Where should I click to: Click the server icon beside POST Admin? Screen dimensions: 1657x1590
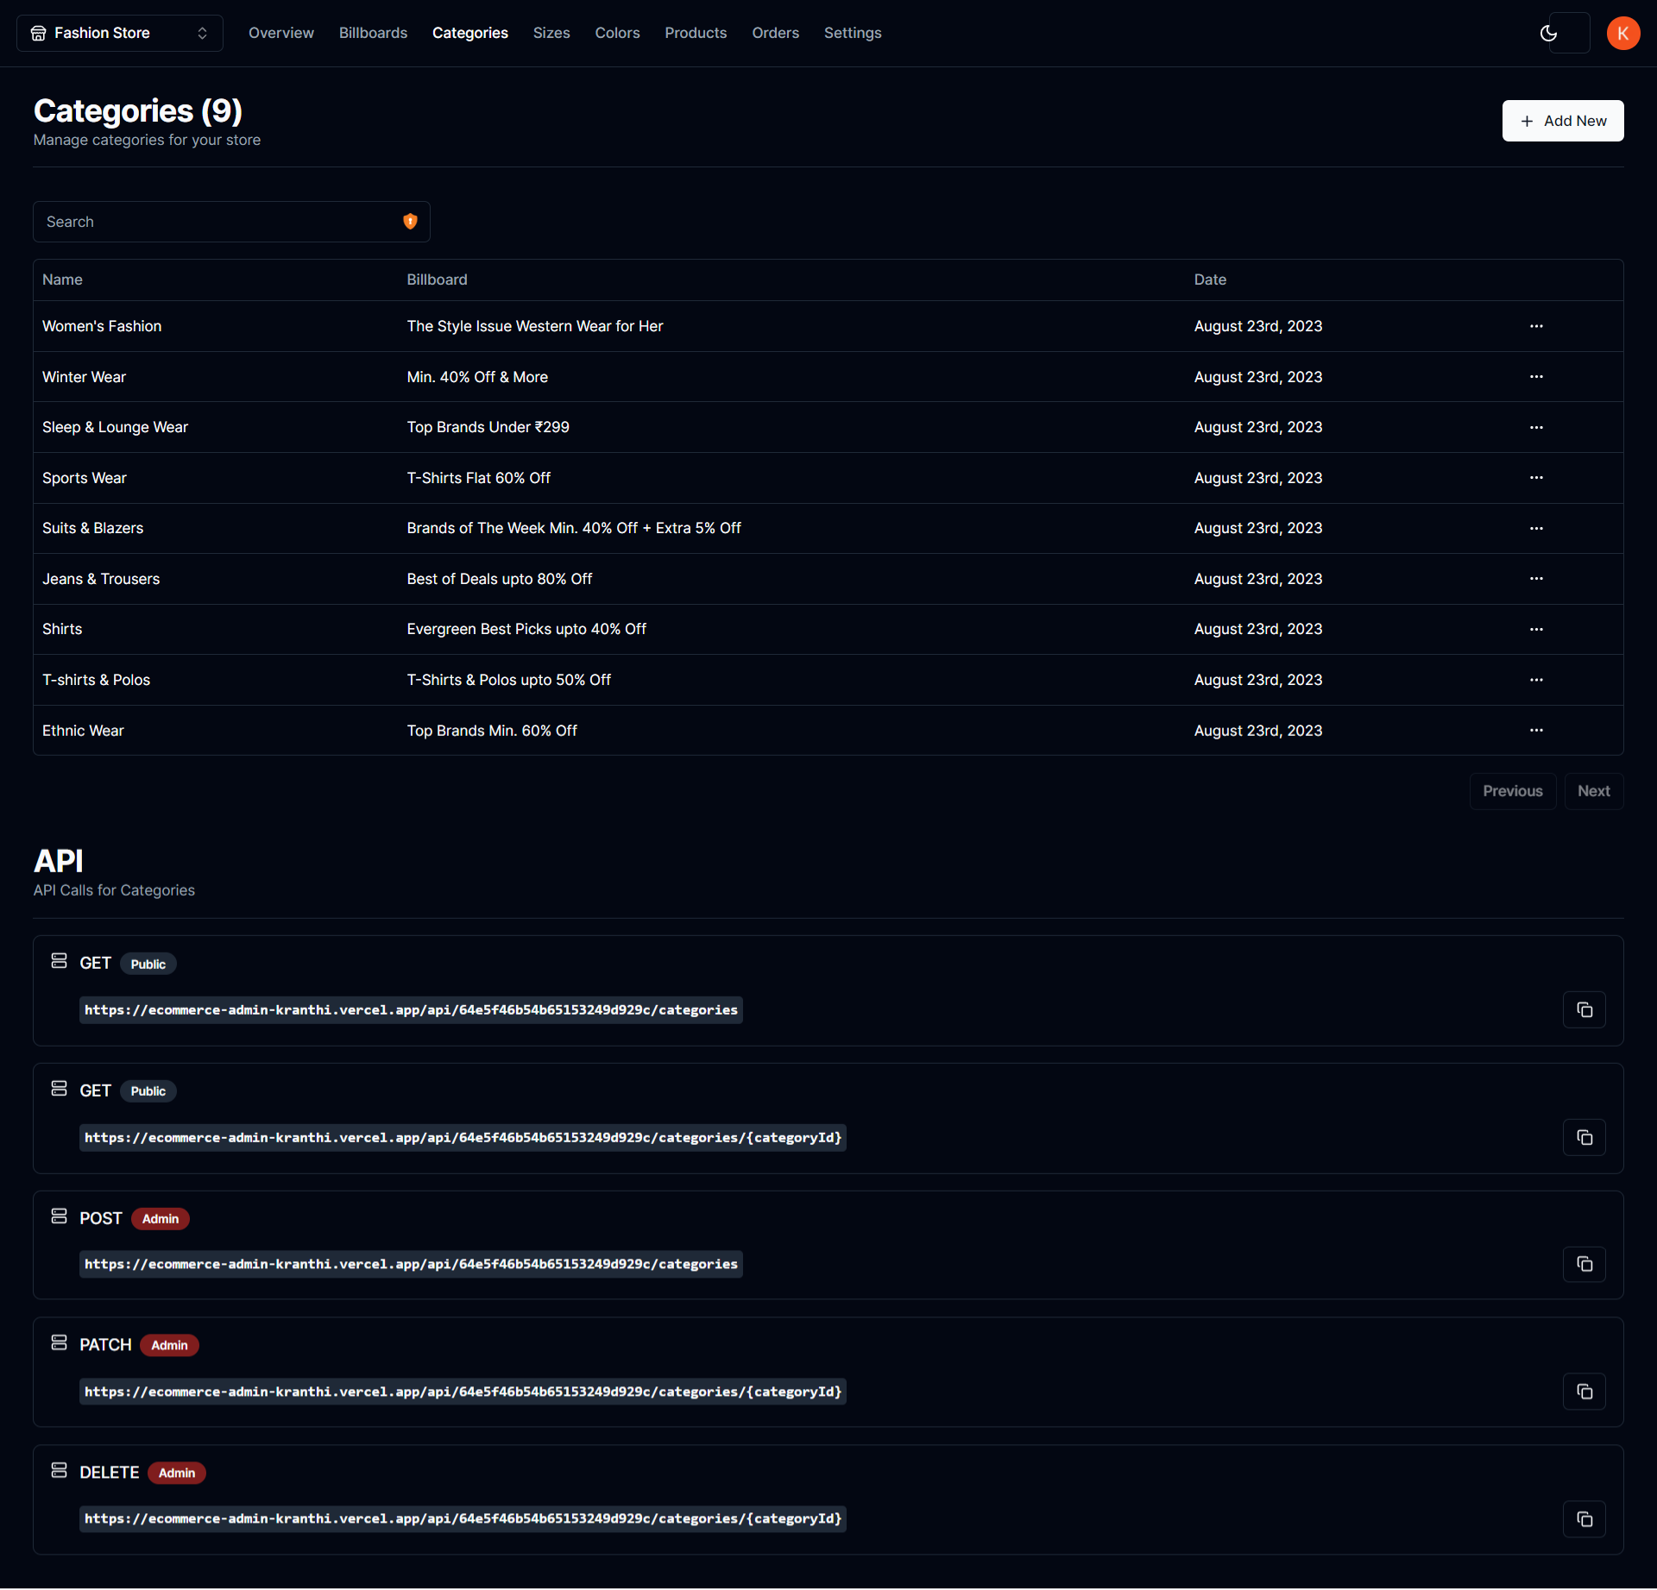(59, 1216)
